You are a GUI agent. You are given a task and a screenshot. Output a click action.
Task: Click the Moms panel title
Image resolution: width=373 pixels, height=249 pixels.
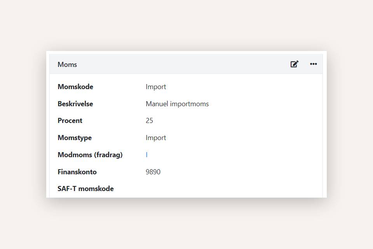pos(67,65)
